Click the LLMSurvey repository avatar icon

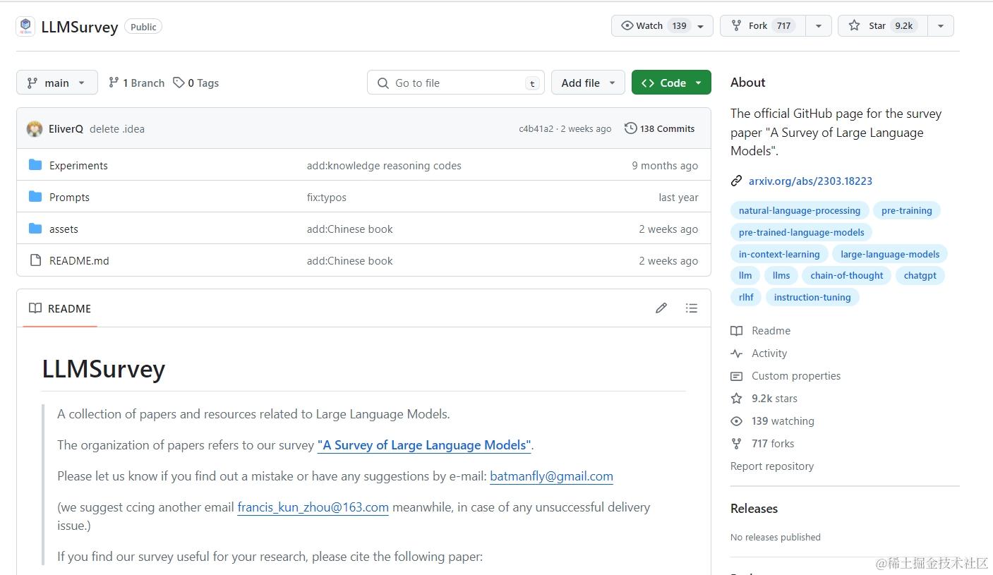click(x=25, y=27)
